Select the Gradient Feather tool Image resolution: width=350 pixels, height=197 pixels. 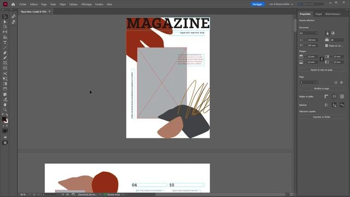click(x=5, y=89)
